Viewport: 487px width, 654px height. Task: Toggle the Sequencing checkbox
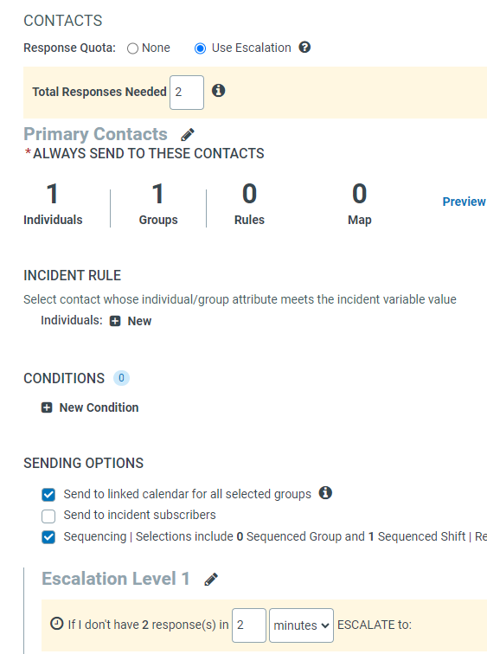click(x=48, y=537)
